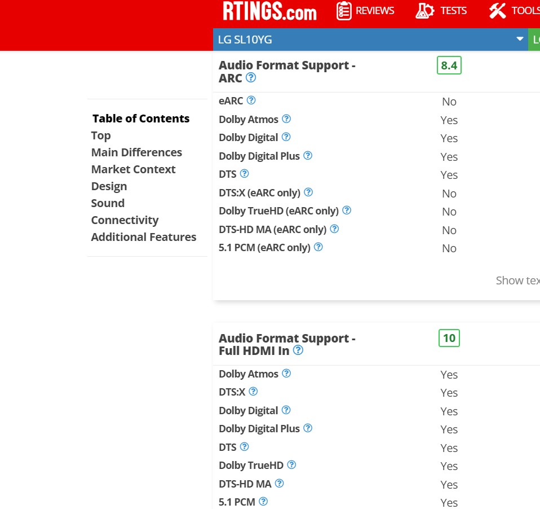Click help icon beside eARC row
Screen dimensions: 540x509
point(251,100)
